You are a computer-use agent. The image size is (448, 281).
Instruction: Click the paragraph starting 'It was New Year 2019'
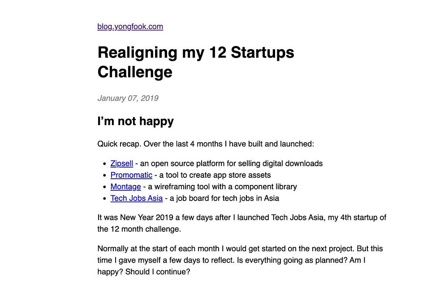point(242,223)
